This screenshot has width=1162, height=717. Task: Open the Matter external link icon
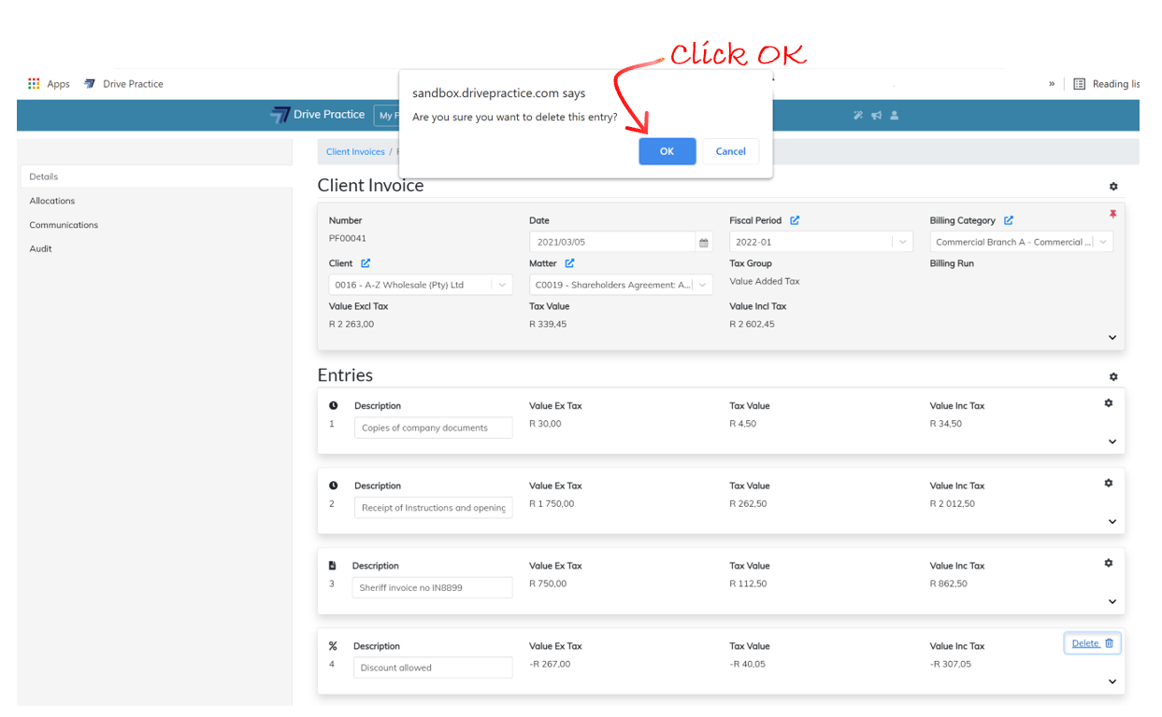tap(569, 263)
